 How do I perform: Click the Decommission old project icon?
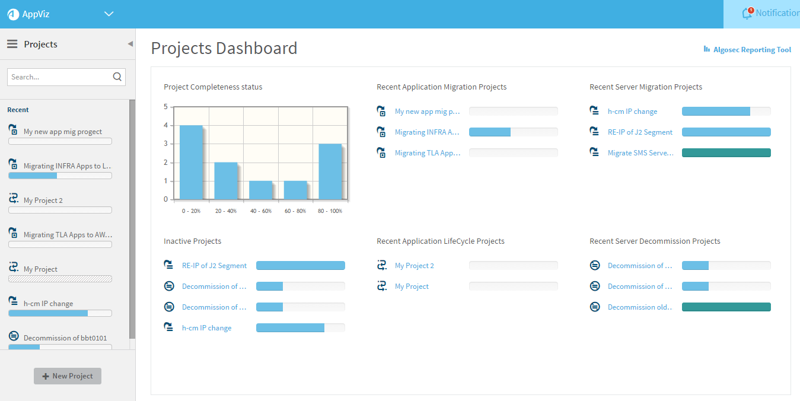point(594,307)
